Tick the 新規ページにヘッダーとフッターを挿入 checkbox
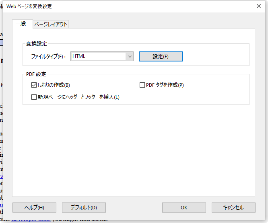 tap(34, 97)
